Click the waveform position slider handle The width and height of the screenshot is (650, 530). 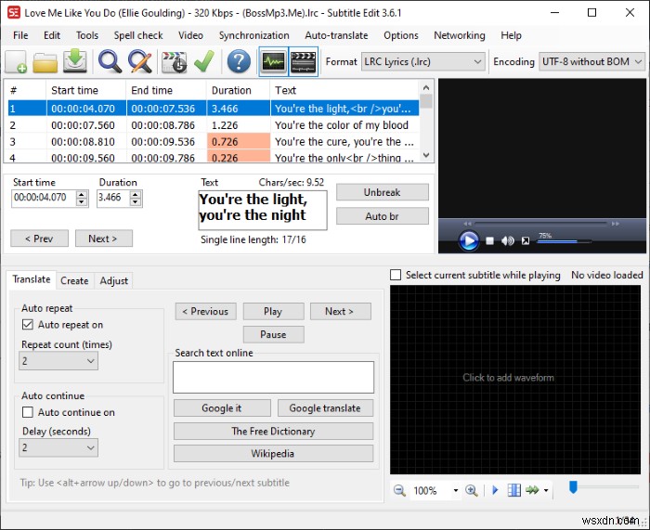coord(573,487)
